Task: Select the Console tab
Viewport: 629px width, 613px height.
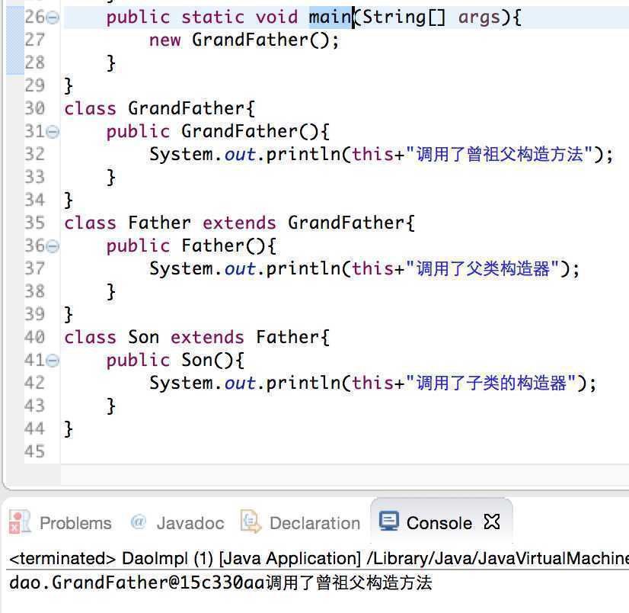Action: (439, 523)
